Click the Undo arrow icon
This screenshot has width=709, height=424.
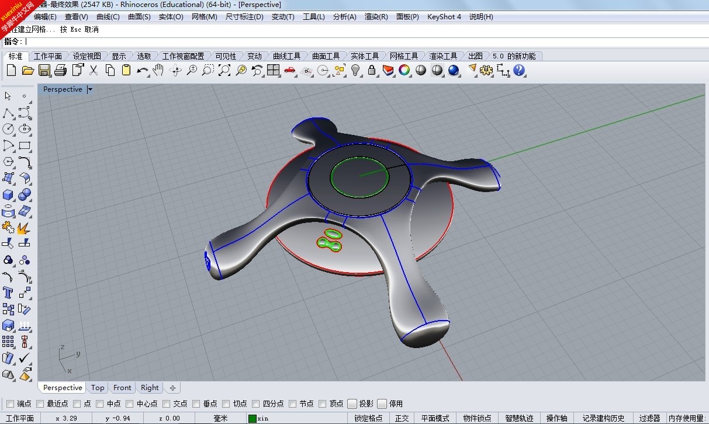[x=143, y=71]
